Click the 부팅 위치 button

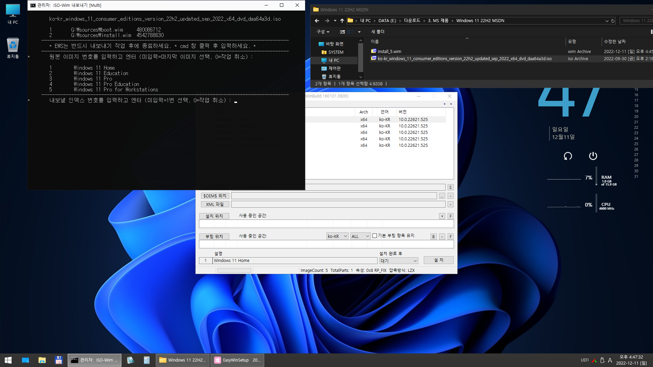214,237
